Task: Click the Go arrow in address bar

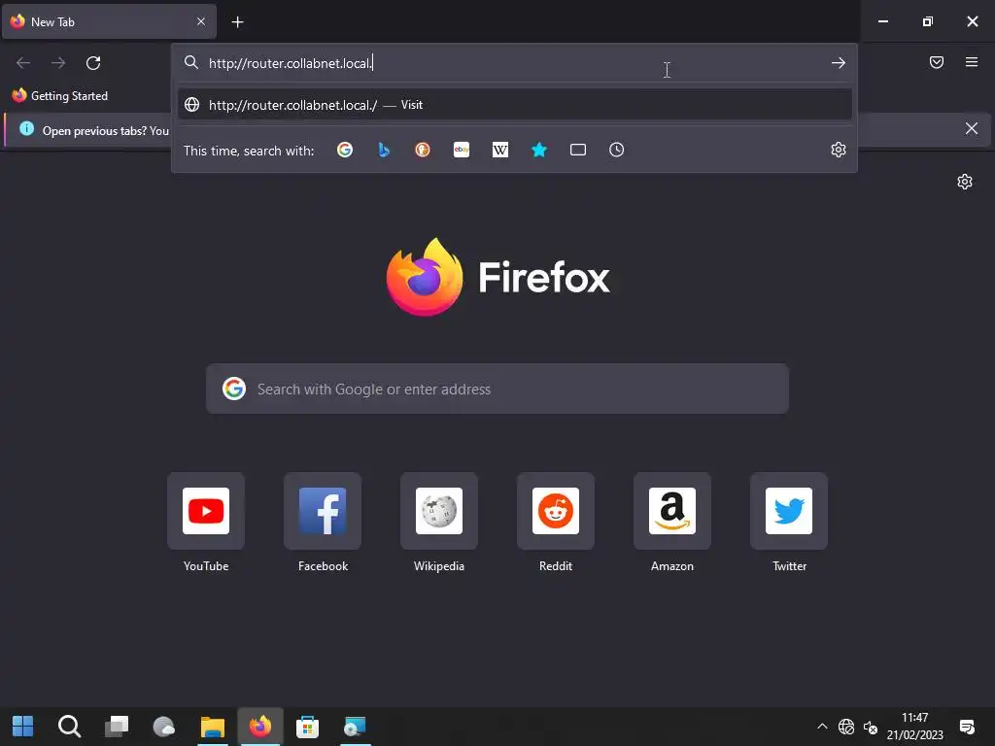Action: pyautogui.click(x=839, y=63)
